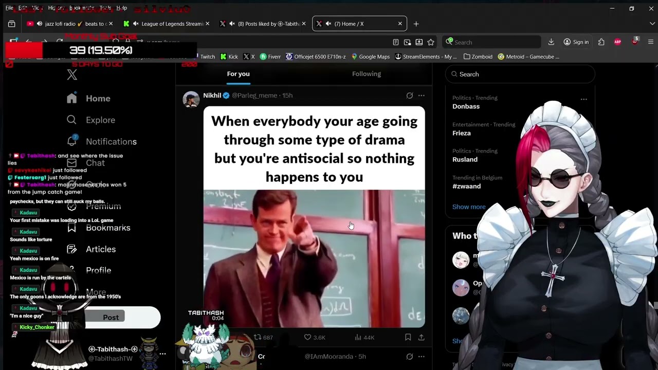Share Nikhil's post via share icon
This screenshot has width=658, height=370.
click(x=421, y=337)
